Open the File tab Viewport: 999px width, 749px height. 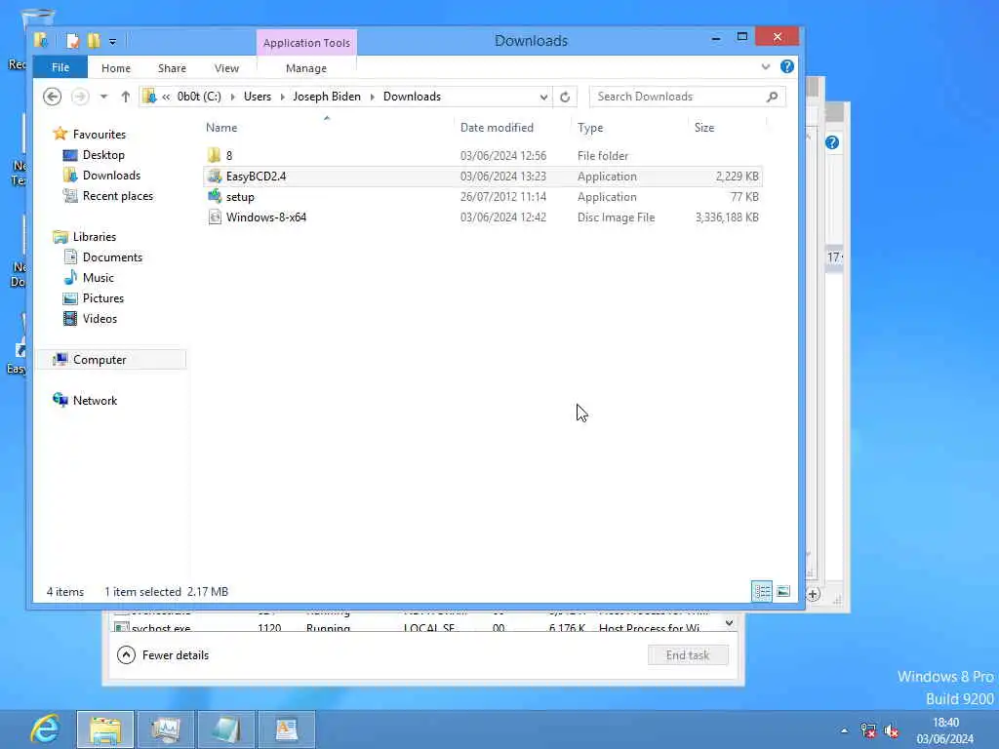click(60, 67)
